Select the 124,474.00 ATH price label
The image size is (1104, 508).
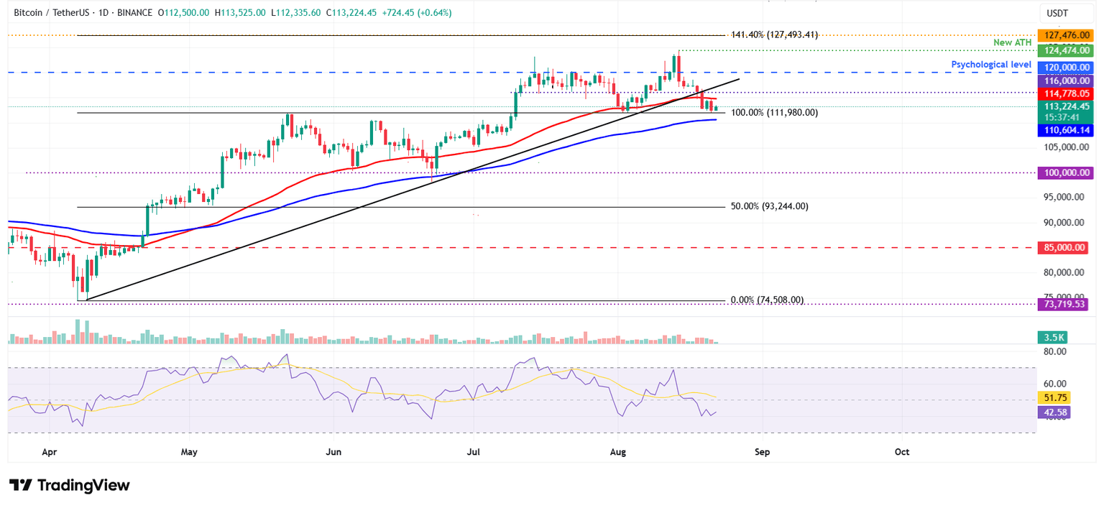point(1066,50)
